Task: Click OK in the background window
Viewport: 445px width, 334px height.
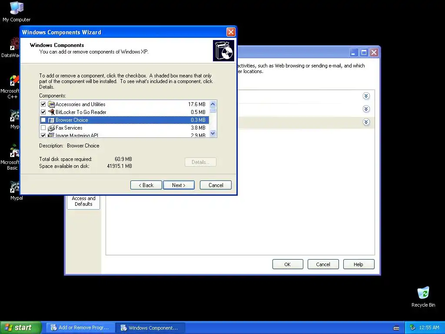Action: tap(288, 264)
